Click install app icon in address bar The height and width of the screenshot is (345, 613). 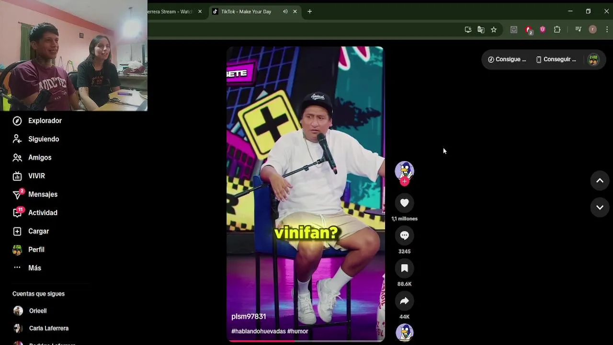pos(468,30)
